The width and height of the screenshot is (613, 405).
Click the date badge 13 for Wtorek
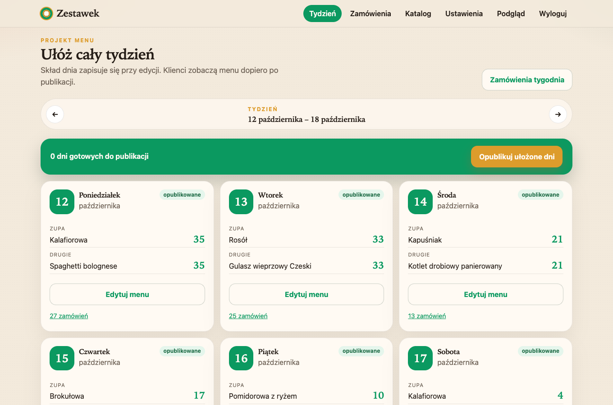point(241,202)
